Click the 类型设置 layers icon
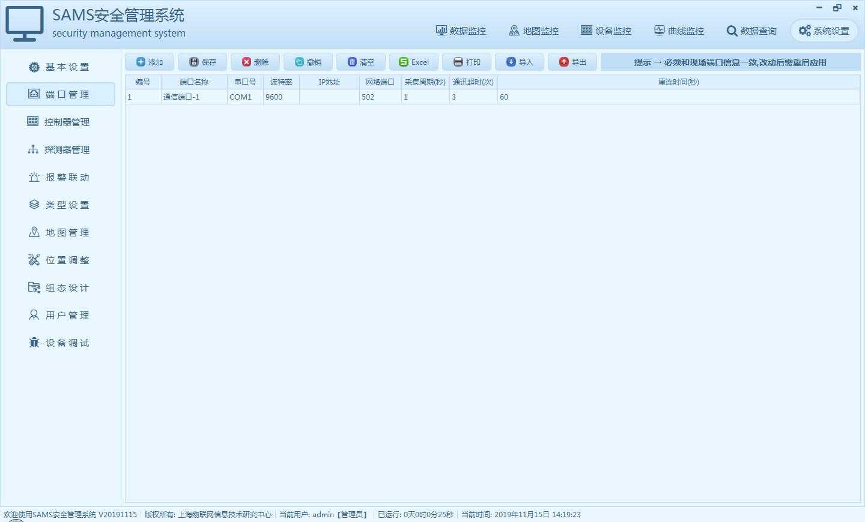Screen dimensions: 865x522 (34, 205)
